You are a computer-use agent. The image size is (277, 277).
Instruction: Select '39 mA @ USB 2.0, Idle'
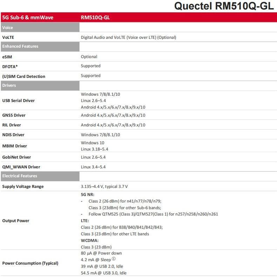click(x=102, y=266)
